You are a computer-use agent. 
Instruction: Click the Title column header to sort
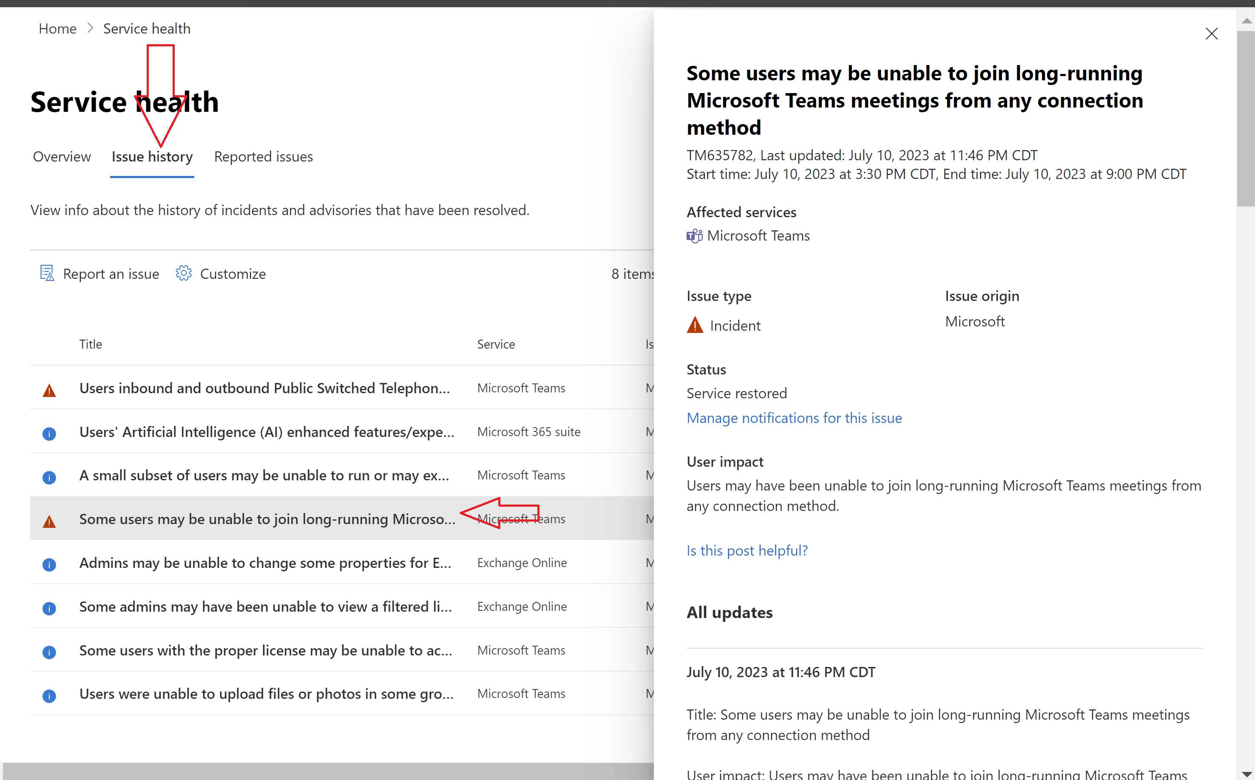tap(91, 343)
